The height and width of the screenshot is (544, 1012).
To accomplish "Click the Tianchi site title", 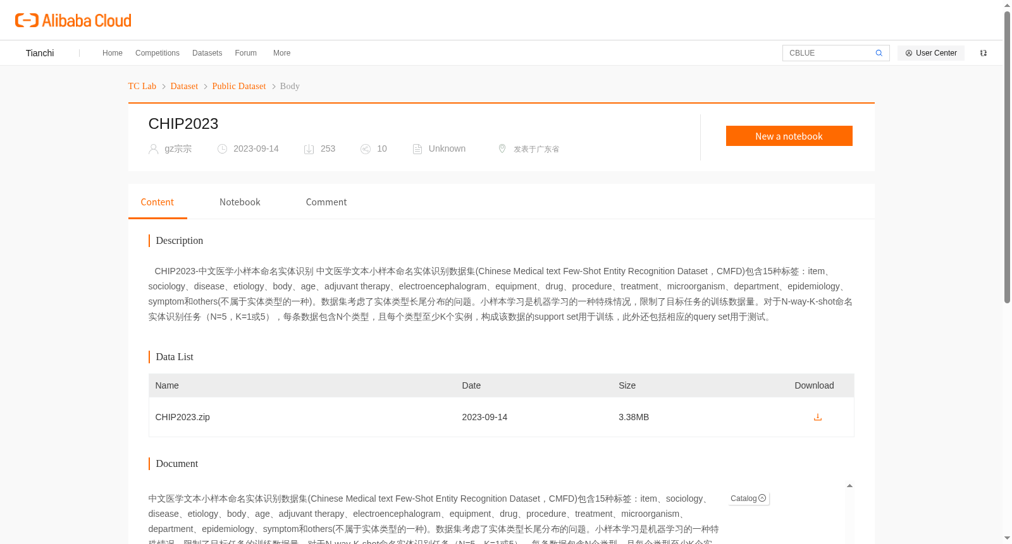I will (40, 53).
